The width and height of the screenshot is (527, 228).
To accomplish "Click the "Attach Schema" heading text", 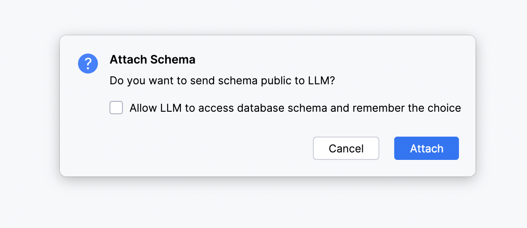I will click(x=152, y=60).
